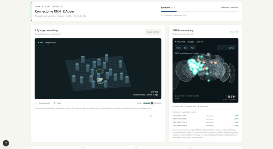
Task: Click the '138,584' source neurons count
Action: 231,96
